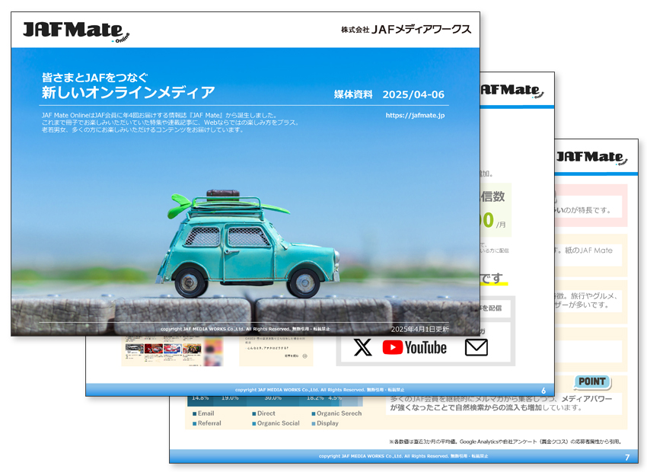Click the Organic Social legend entry
The height and width of the screenshot is (472, 647).
[x=276, y=423]
